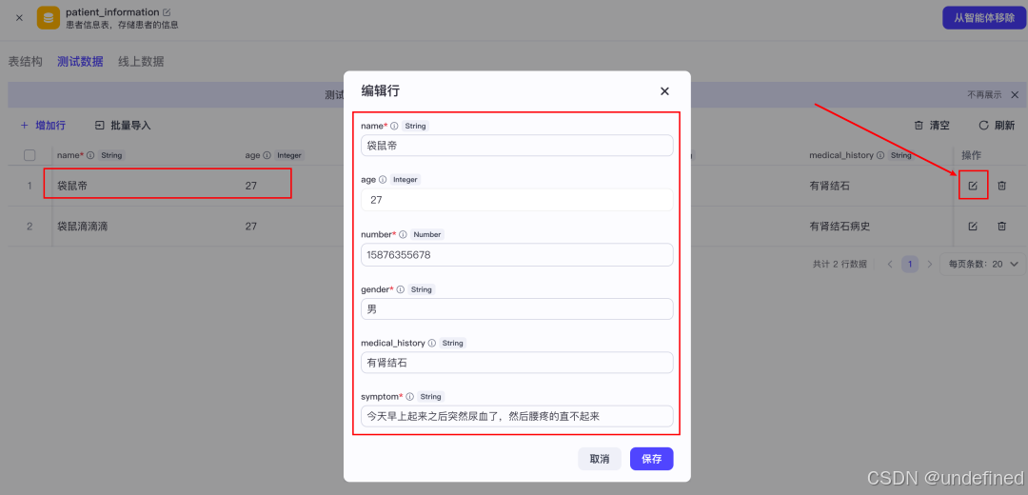Screen dimensions: 1028x495
Task: Click the 袋鼠帝 name cell in table
Action: pos(72,186)
